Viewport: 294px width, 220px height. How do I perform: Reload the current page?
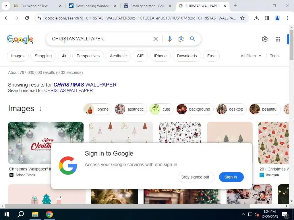(x=27, y=18)
